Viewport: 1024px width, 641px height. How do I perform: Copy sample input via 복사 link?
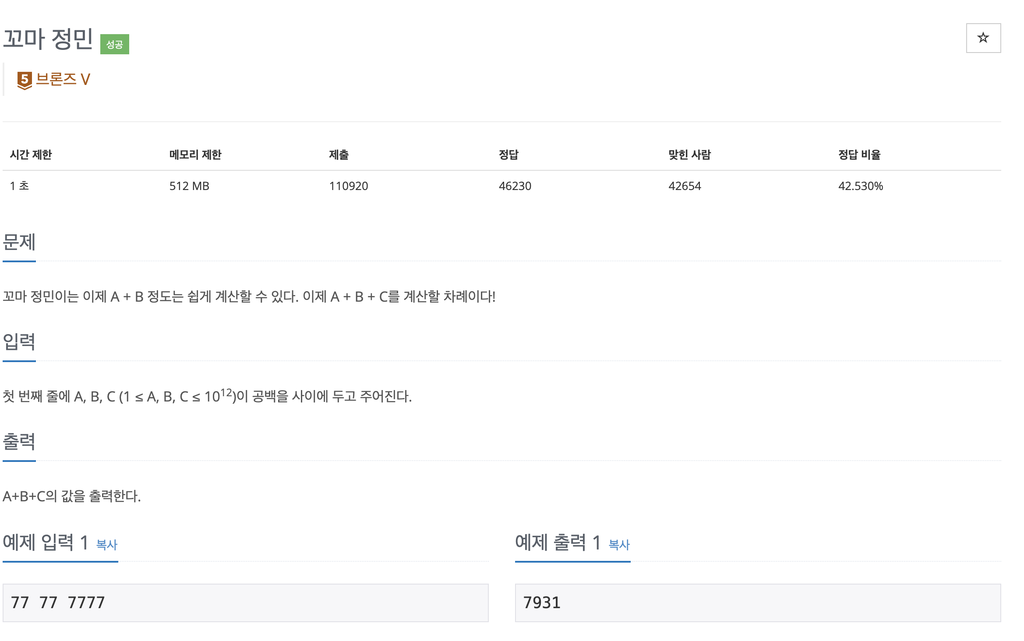[107, 545]
